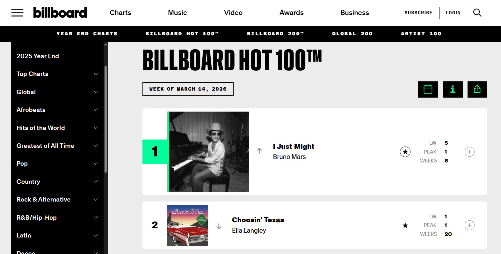Viewport: 501px width, 254px height.
Task: Open the calendar date picker icon
Action: (428, 89)
